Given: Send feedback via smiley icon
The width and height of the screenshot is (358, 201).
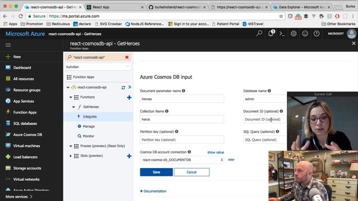Looking at the screenshot, I should (305, 33).
